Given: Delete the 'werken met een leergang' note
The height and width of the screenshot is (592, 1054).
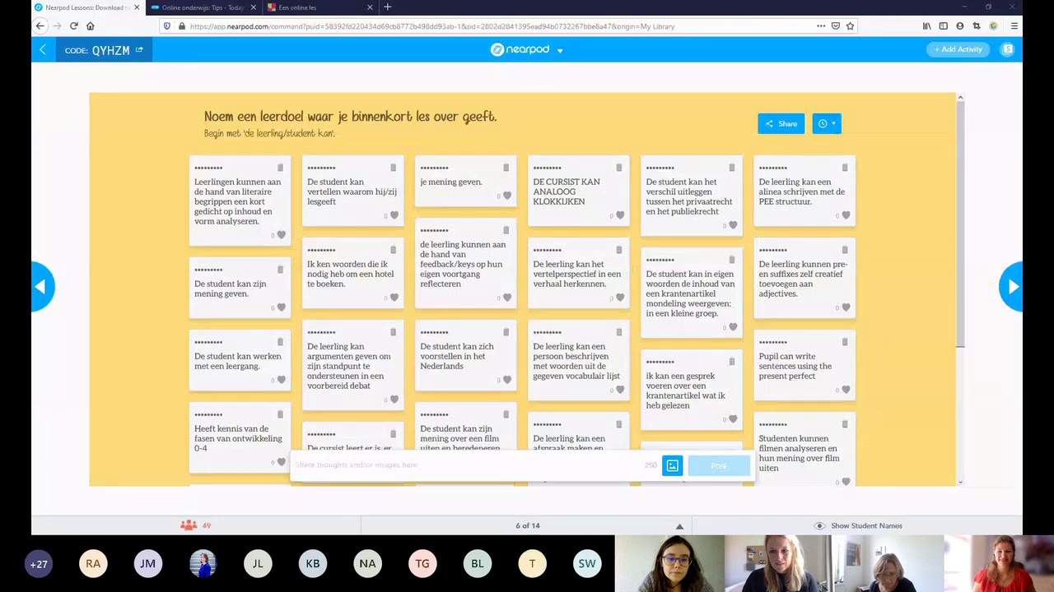Looking at the screenshot, I should [x=281, y=342].
